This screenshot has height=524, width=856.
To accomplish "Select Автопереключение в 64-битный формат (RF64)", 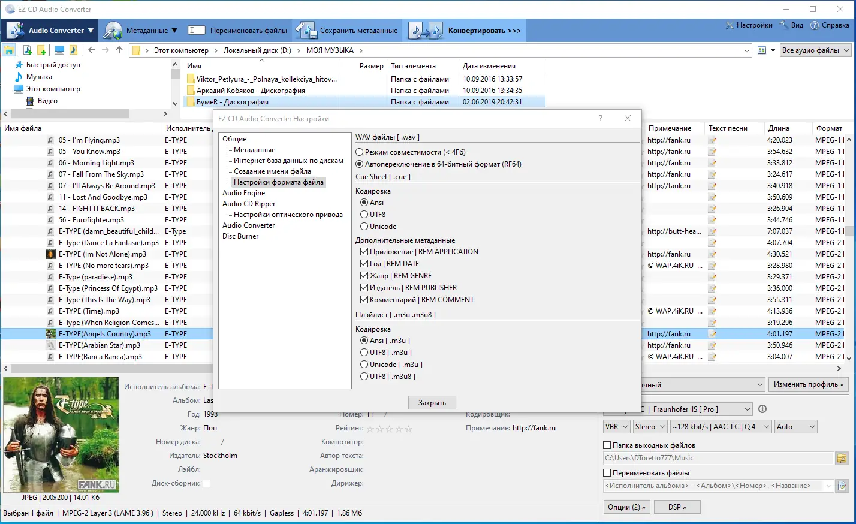I will click(x=360, y=164).
